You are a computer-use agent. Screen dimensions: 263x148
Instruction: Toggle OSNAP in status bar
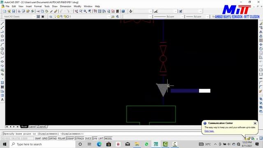point(70,139)
